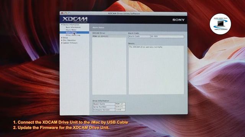The height and width of the screenshot is (137, 245).
Task: Select the Disc Operation sidebar label
Action: tap(69, 40)
